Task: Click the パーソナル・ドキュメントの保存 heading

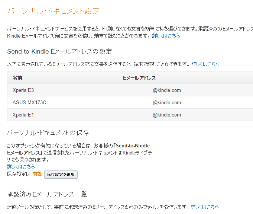Action: tap(48, 133)
